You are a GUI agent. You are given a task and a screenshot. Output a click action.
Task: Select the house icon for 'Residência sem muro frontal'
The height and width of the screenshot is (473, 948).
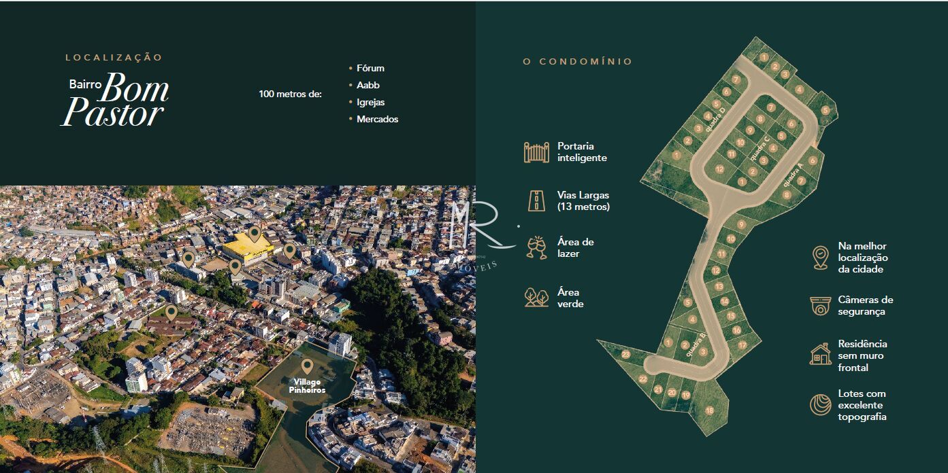[x=821, y=354]
